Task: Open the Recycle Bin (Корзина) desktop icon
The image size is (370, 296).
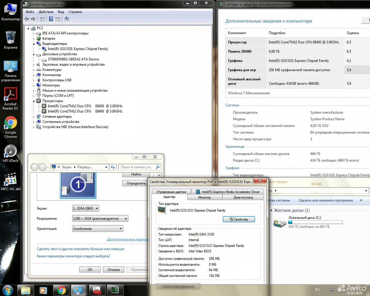Action: pos(10,40)
